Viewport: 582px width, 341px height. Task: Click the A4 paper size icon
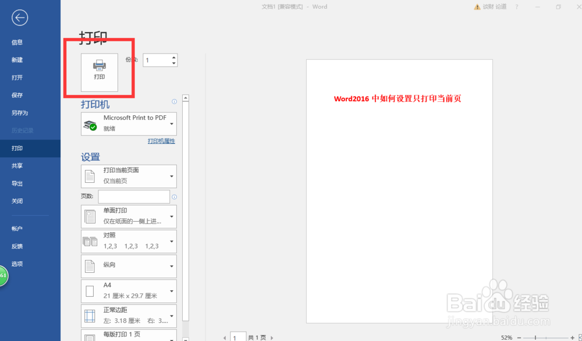pos(90,291)
